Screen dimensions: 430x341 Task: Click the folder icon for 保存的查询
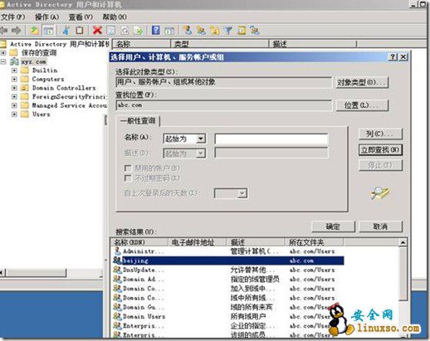click(x=13, y=52)
